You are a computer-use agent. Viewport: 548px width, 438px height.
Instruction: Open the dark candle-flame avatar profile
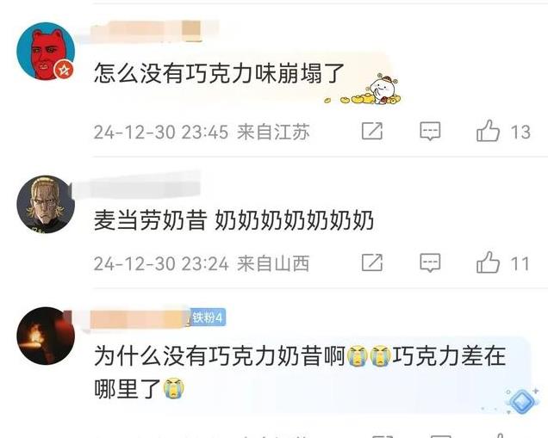[x=46, y=336]
